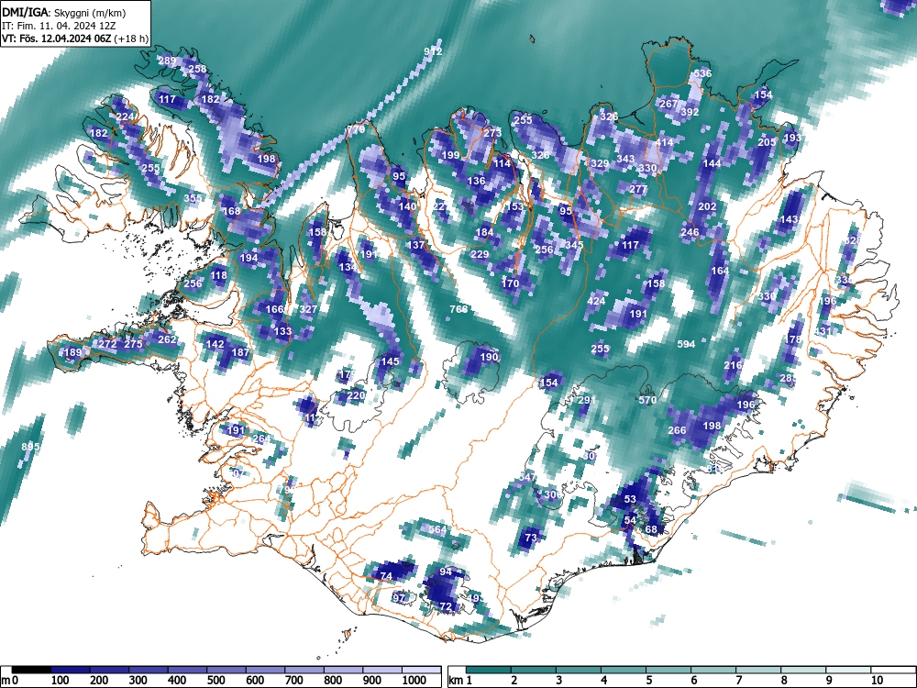Select the 144 visibility value
917x688 pixels.
712,164
